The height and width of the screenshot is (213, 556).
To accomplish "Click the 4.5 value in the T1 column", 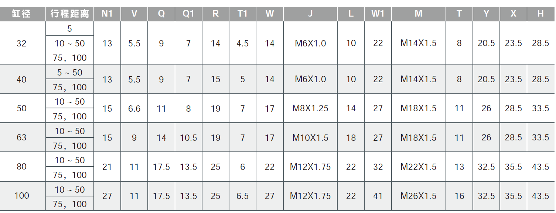I will tap(242, 43).
